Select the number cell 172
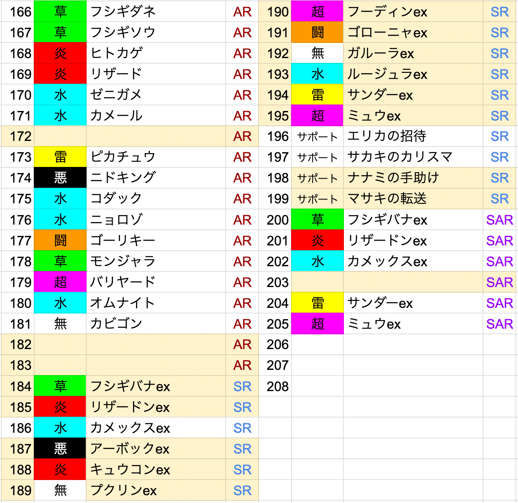This screenshot has height=503, width=518. coord(18,136)
